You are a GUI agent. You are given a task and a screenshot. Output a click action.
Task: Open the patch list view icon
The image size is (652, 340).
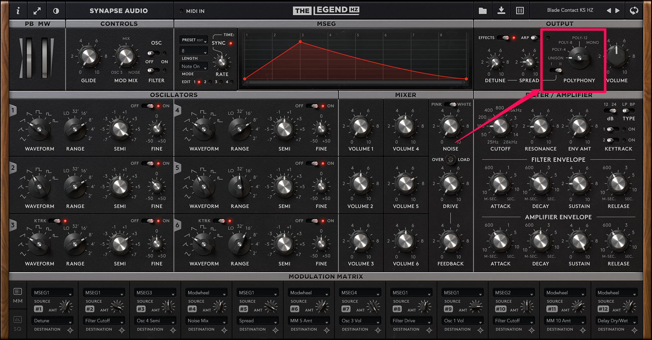520,11
